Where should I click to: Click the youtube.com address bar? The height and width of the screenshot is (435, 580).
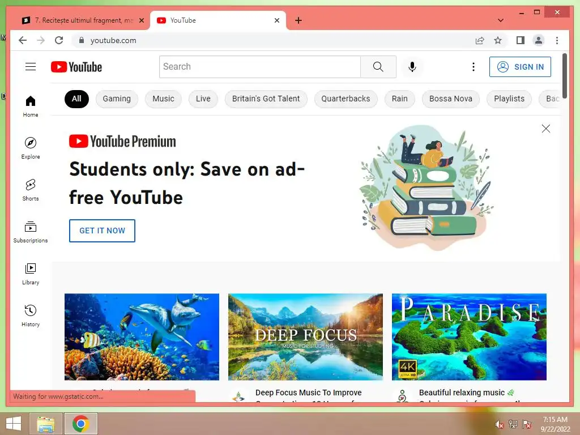(274, 40)
